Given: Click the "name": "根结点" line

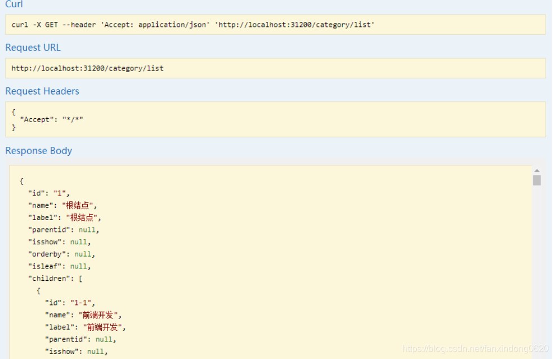Looking at the screenshot, I should (62, 205).
